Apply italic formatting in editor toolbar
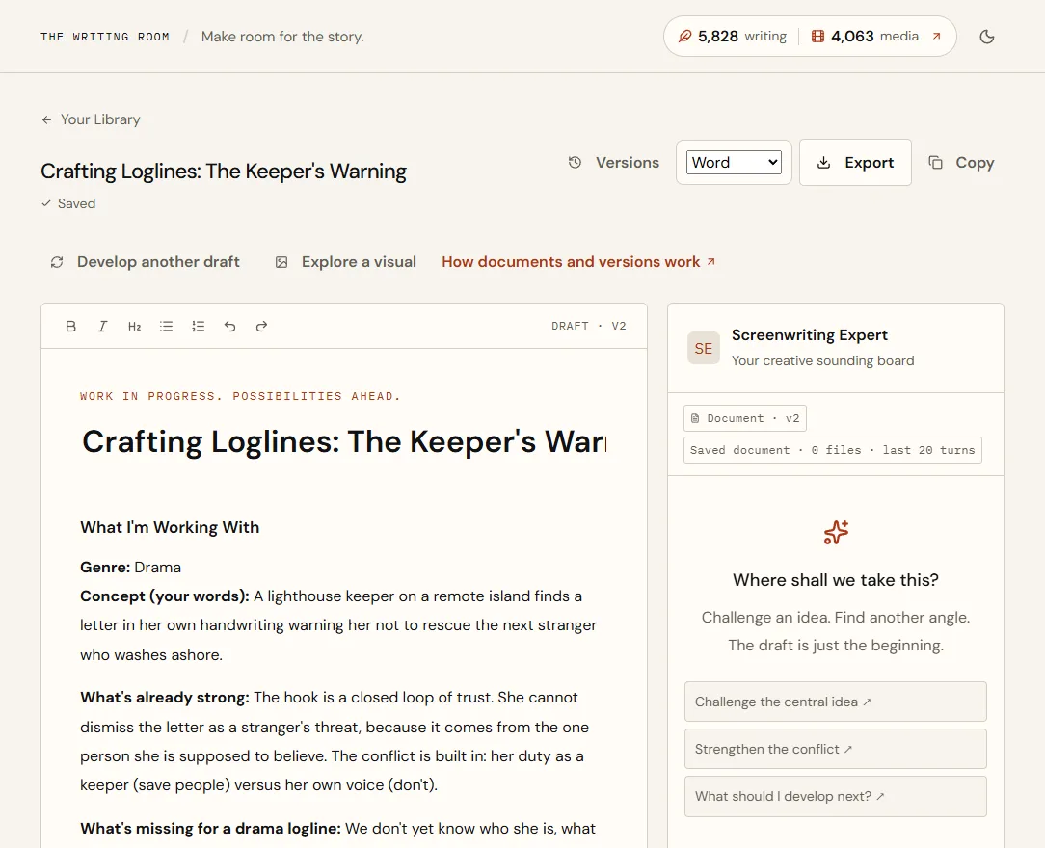The width and height of the screenshot is (1045, 848). (x=102, y=326)
